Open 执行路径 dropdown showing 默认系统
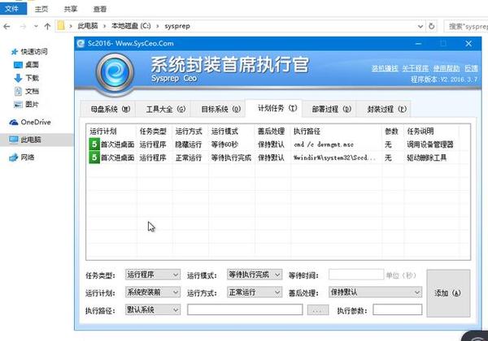This screenshot has width=488, height=341. (x=153, y=309)
